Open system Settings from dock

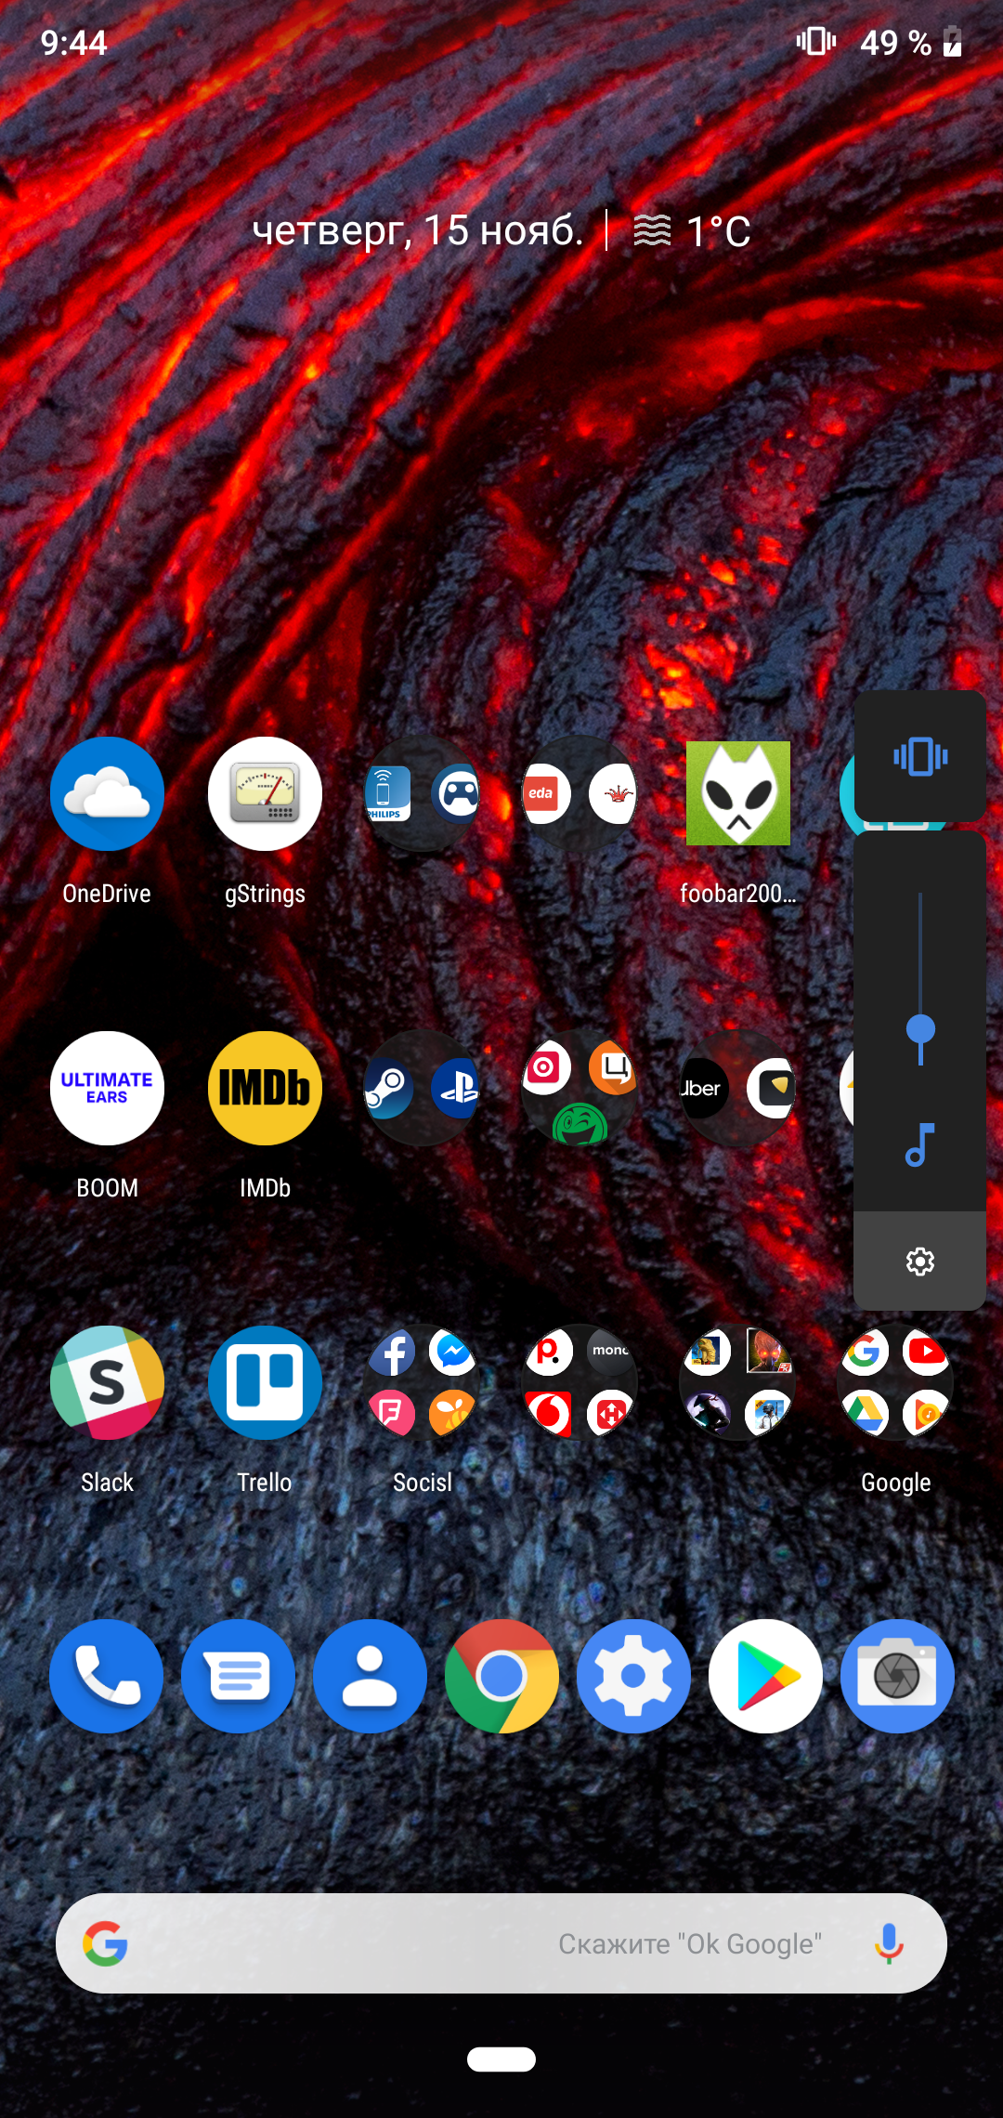pyautogui.click(x=634, y=1677)
